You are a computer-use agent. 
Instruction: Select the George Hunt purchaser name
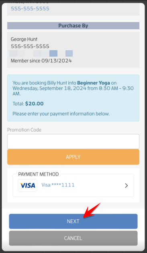24,39
